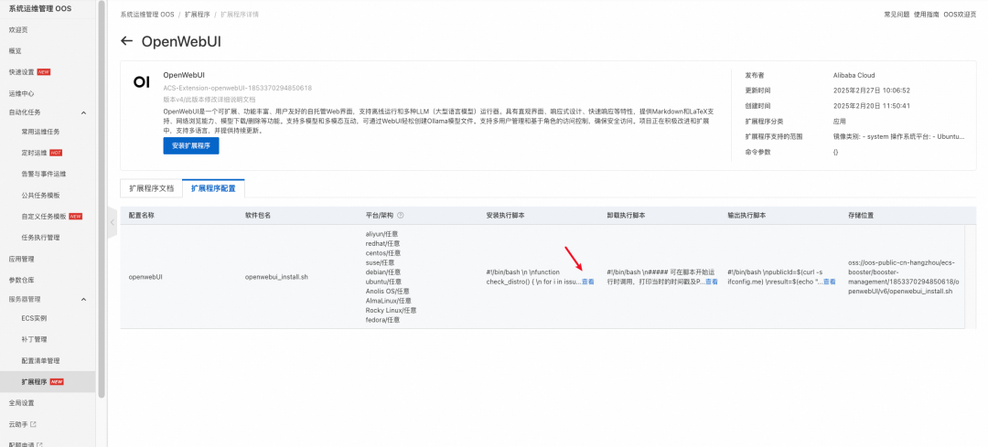Click the external-link icon beside 云助手
This screenshot has height=447, width=988.
tap(34, 424)
